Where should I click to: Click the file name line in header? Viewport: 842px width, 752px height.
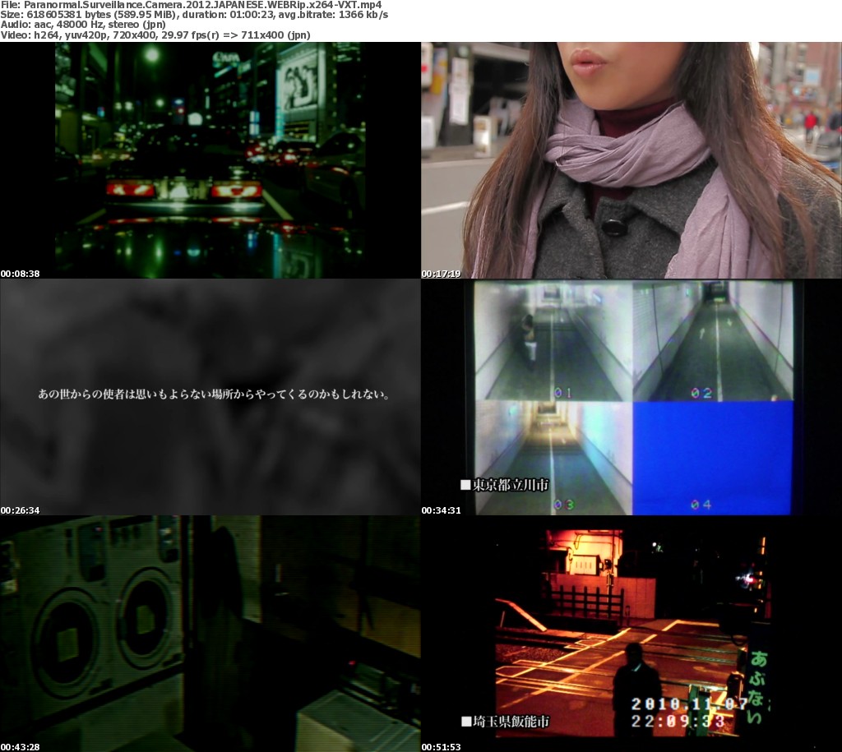click(x=191, y=5)
